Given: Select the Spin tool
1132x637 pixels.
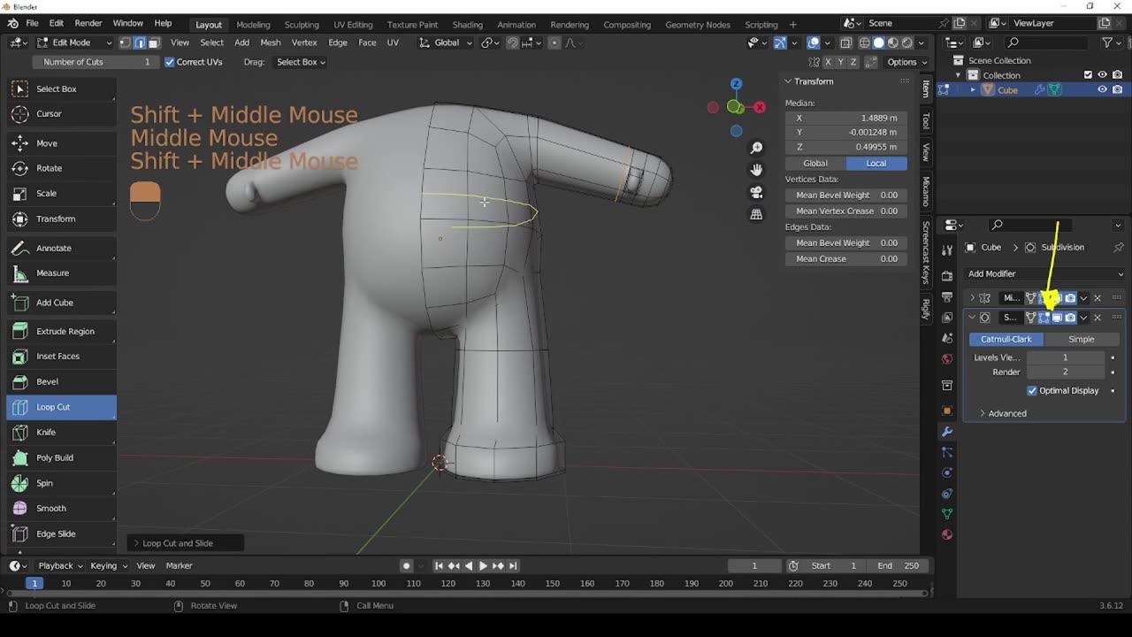Looking at the screenshot, I should click(61, 483).
